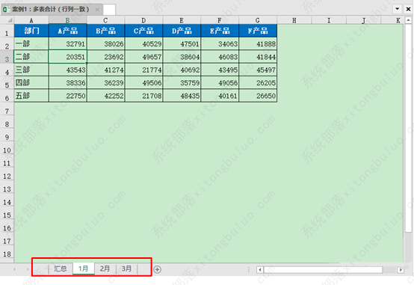Viewport: 414px width, 285px height.
Task: Click cell with value 41274
Action: [106, 70]
